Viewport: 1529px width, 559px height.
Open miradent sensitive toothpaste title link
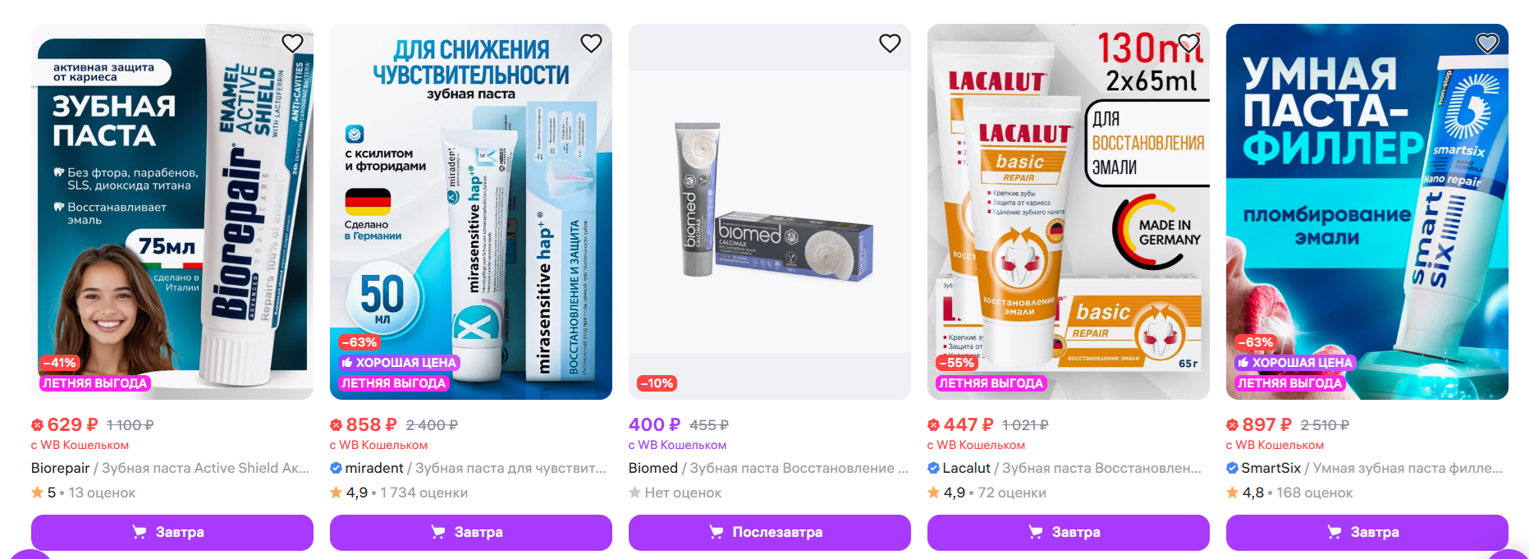pos(468,468)
